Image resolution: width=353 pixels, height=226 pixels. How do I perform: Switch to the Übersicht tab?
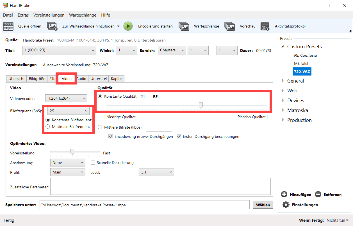coord(17,79)
